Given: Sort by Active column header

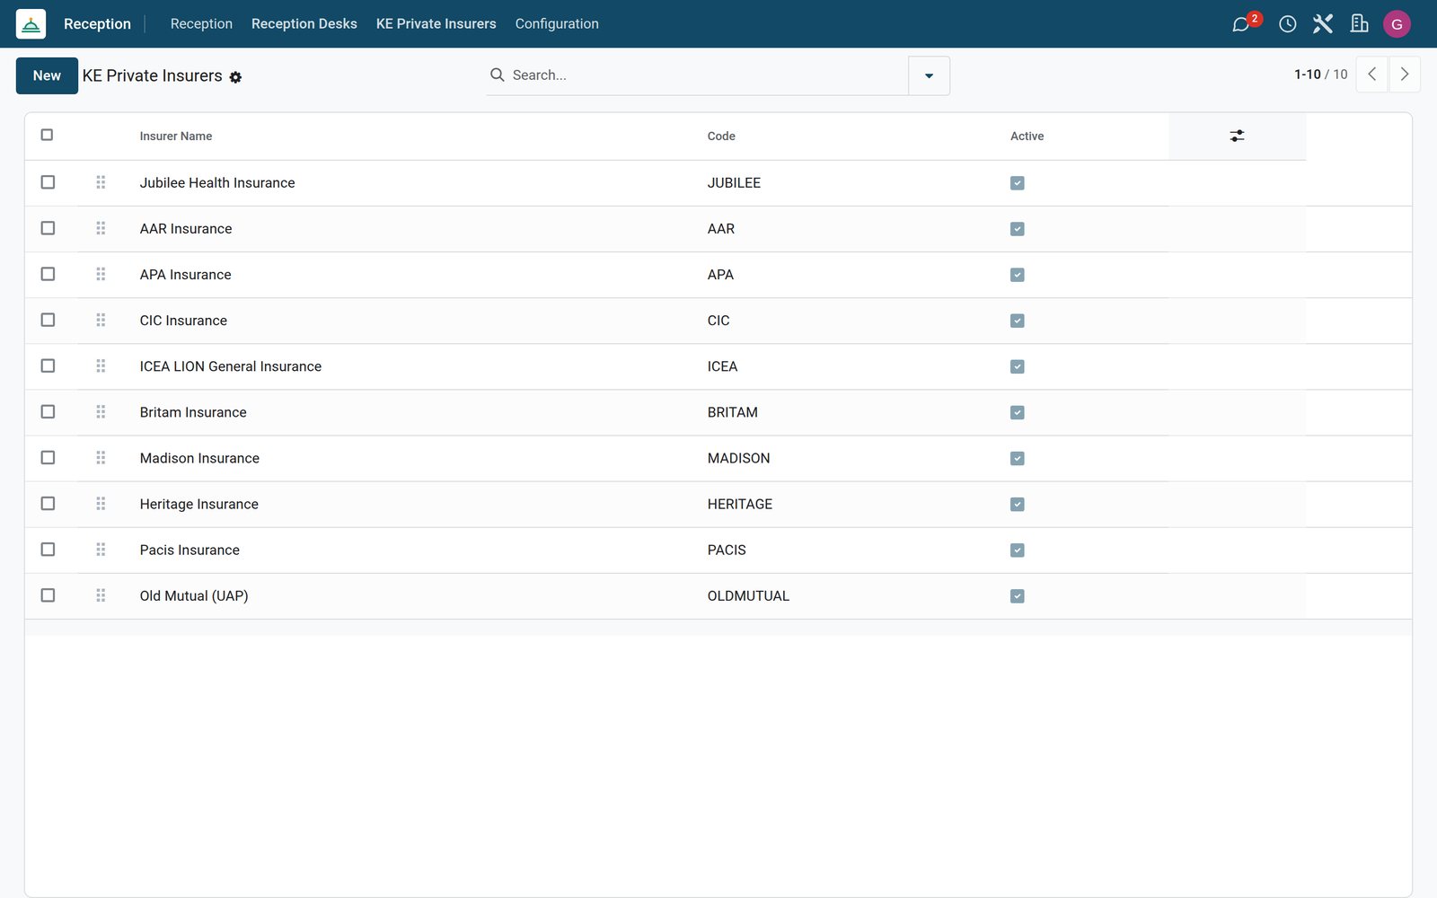Looking at the screenshot, I should tap(1027, 136).
